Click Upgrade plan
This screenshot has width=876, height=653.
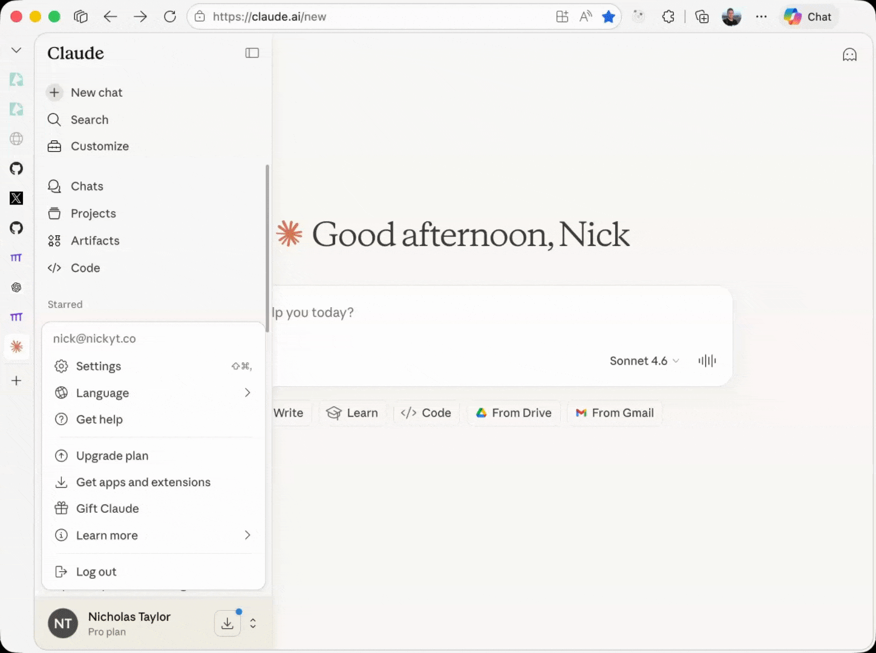click(112, 455)
